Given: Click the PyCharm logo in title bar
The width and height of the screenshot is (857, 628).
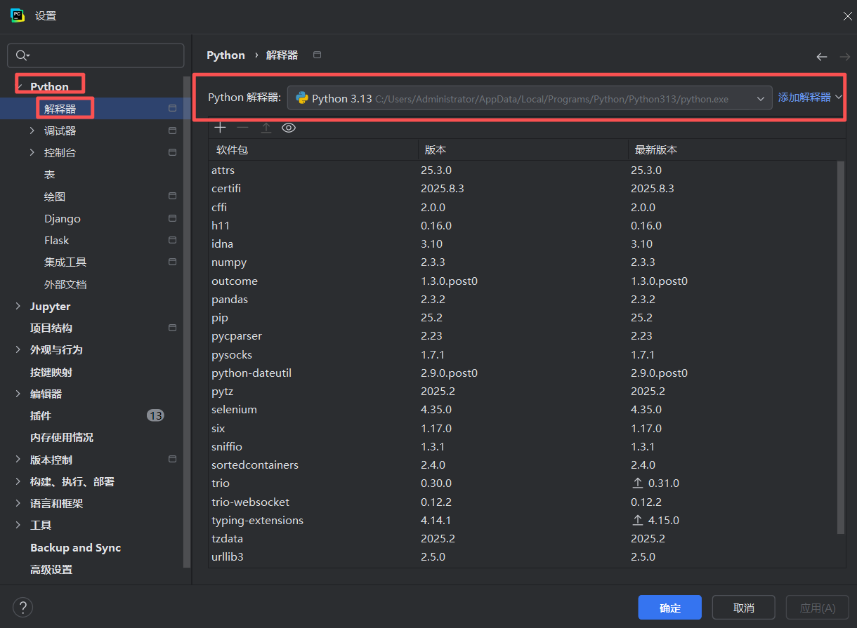Looking at the screenshot, I should (x=17, y=15).
